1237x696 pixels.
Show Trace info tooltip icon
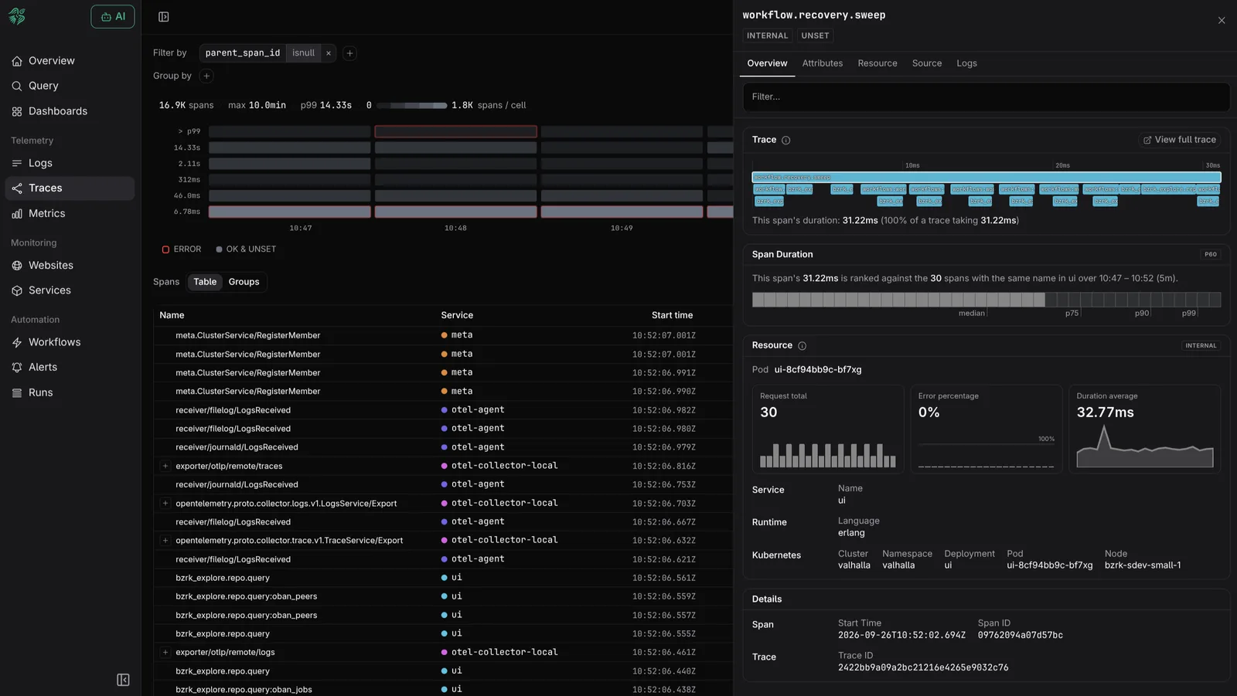[x=785, y=140]
